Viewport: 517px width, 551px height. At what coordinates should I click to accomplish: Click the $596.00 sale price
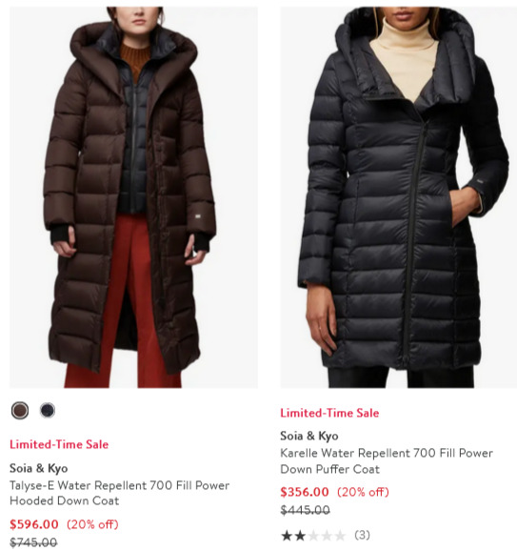point(34,524)
